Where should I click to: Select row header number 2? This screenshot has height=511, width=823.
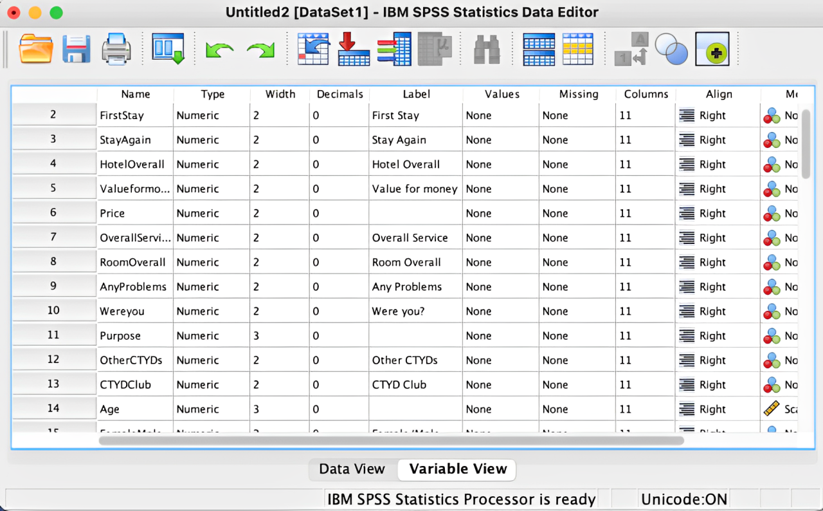(54, 115)
